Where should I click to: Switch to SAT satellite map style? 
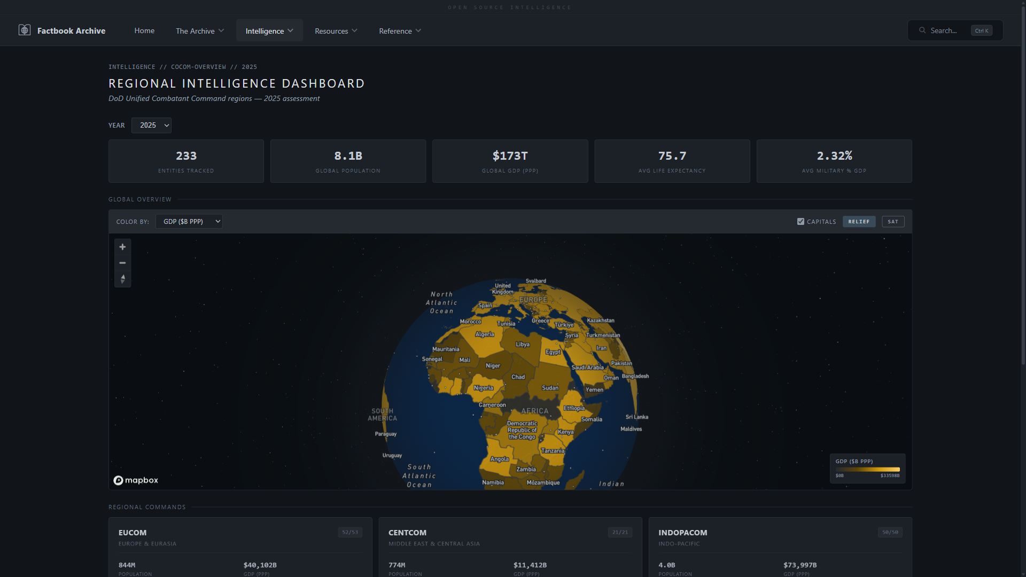click(892, 222)
